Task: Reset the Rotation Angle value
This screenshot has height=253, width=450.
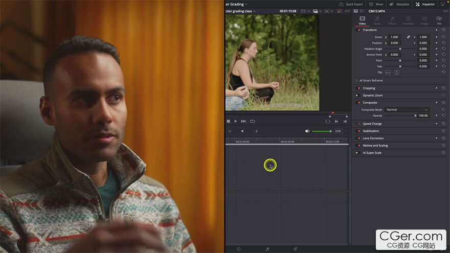Action: (x=444, y=49)
